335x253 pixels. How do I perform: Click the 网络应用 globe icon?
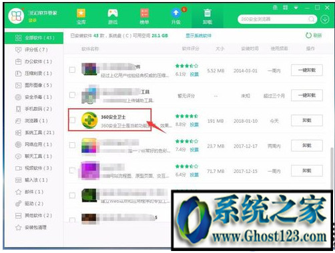pyautogui.click(x=18, y=144)
